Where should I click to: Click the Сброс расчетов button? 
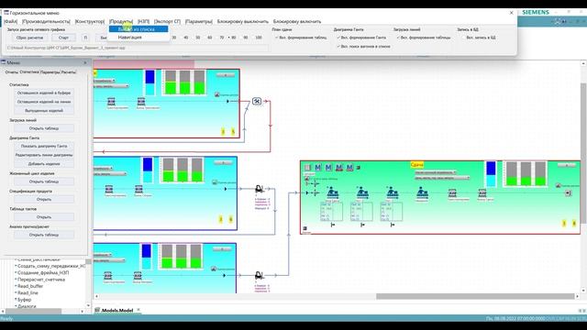[x=29, y=38]
